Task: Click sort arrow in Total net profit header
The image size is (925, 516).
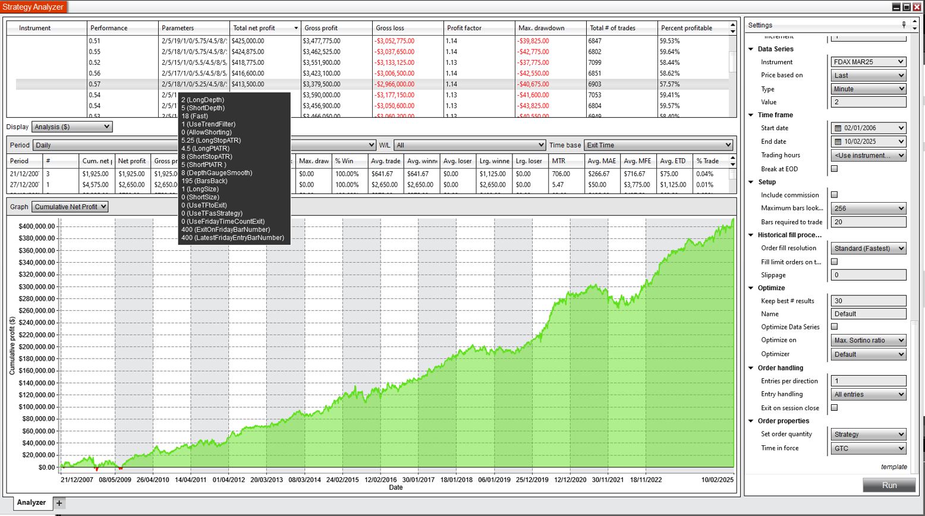Action: (295, 28)
